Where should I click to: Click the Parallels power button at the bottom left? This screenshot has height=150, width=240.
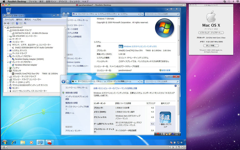4,147
